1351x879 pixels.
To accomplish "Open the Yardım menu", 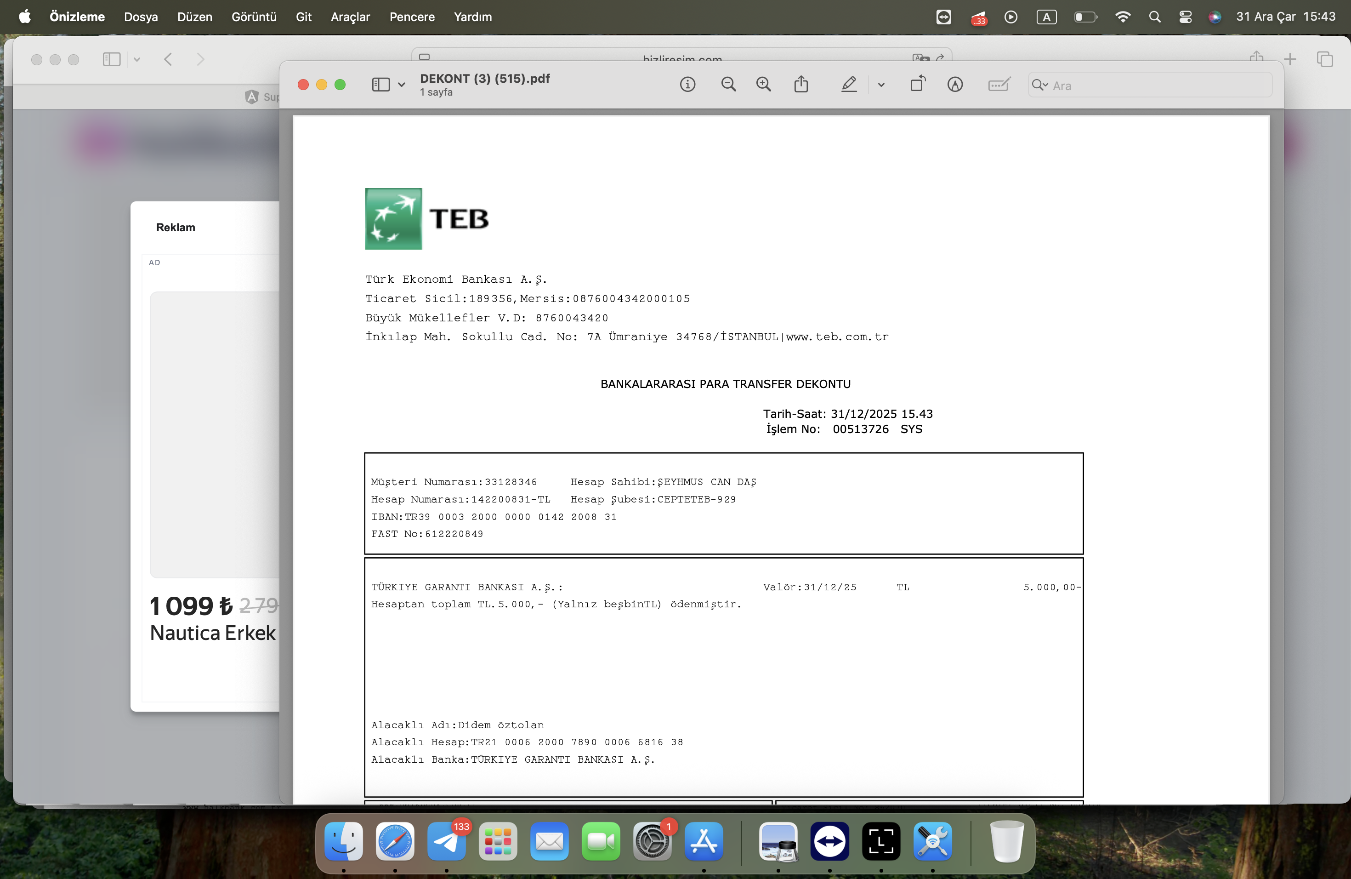I will (473, 17).
